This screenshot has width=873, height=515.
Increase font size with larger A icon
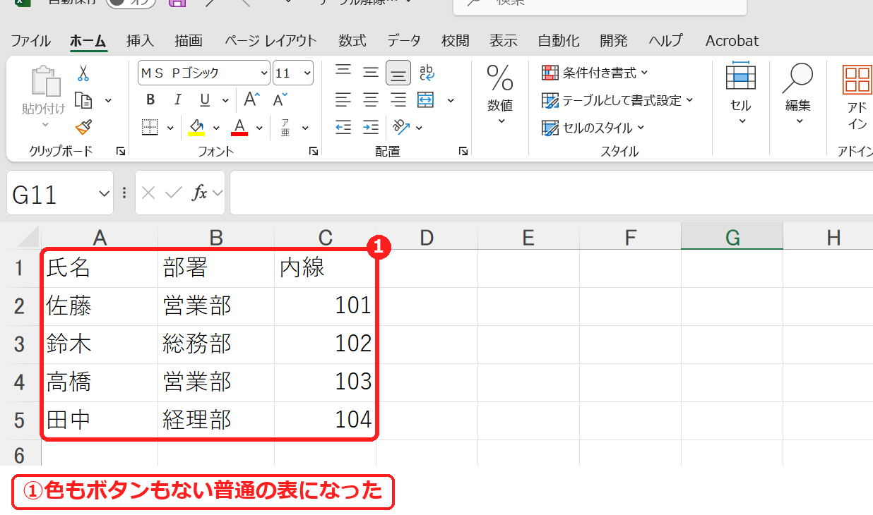pyautogui.click(x=252, y=99)
